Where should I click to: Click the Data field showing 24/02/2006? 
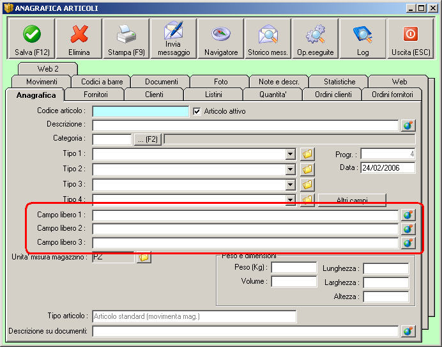click(x=388, y=168)
